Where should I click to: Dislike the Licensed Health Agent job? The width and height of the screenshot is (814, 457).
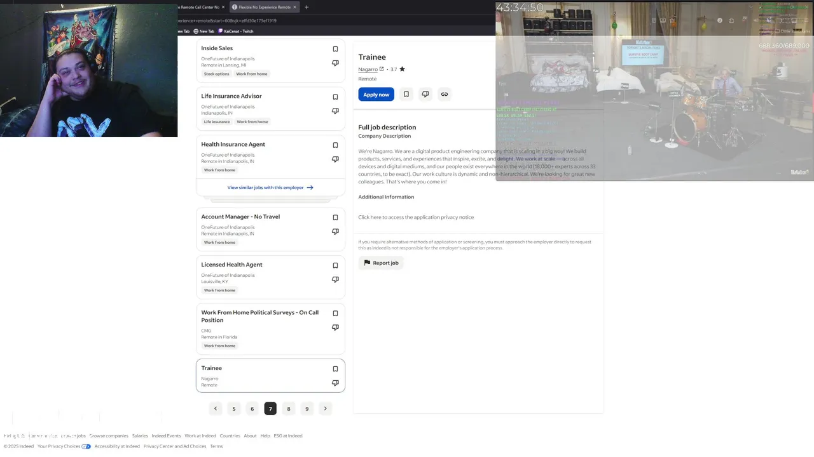pyautogui.click(x=335, y=279)
